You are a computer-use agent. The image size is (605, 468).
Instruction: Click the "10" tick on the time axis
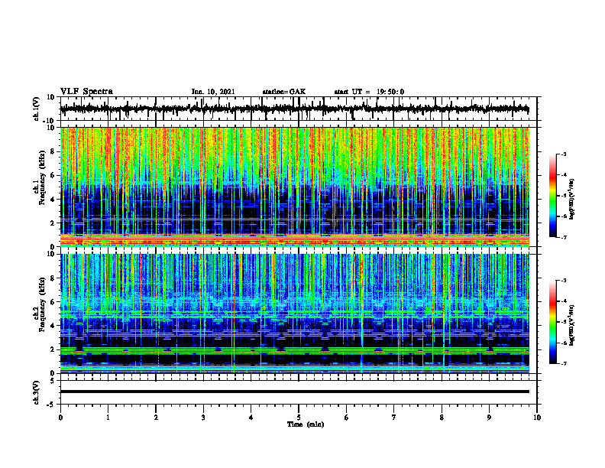[x=537, y=418]
